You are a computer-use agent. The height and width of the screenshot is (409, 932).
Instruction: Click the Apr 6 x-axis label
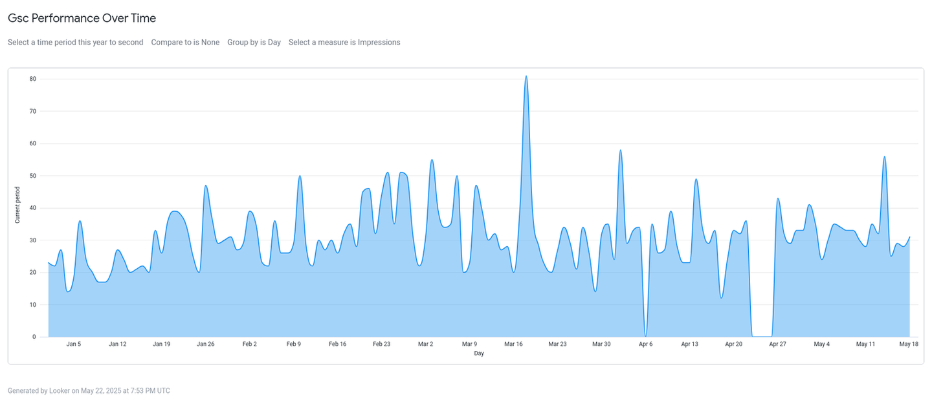coord(646,344)
